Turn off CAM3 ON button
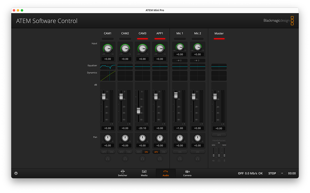The height and width of the screenshot is (193, 310). click(146, 152)
